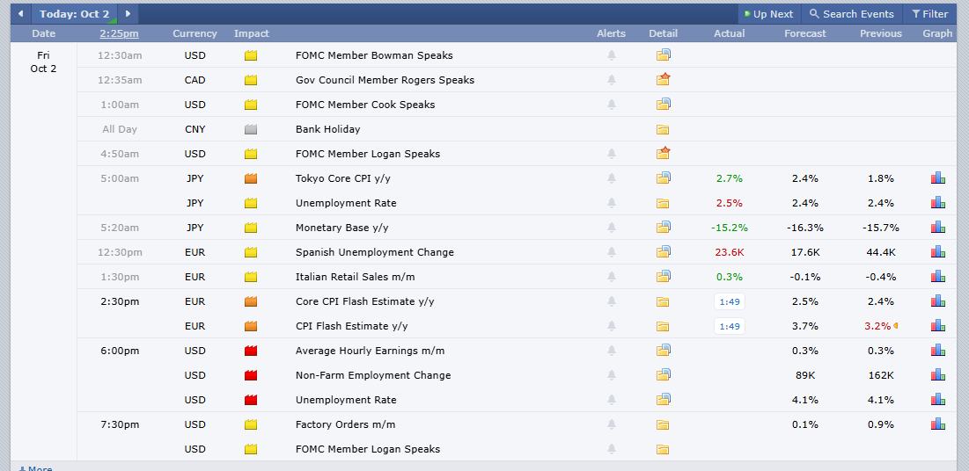This screenshot has height=471, width=969.
Task: Open graph icon for USD Unemployment Rate
Action: (938, 400)
